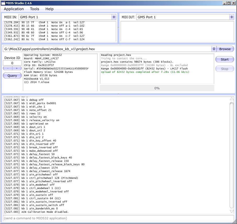Minimize the MIOS Studio window
Image resolution: width=237 pixels, height=224 pixels.
click(x=225, y=3)
